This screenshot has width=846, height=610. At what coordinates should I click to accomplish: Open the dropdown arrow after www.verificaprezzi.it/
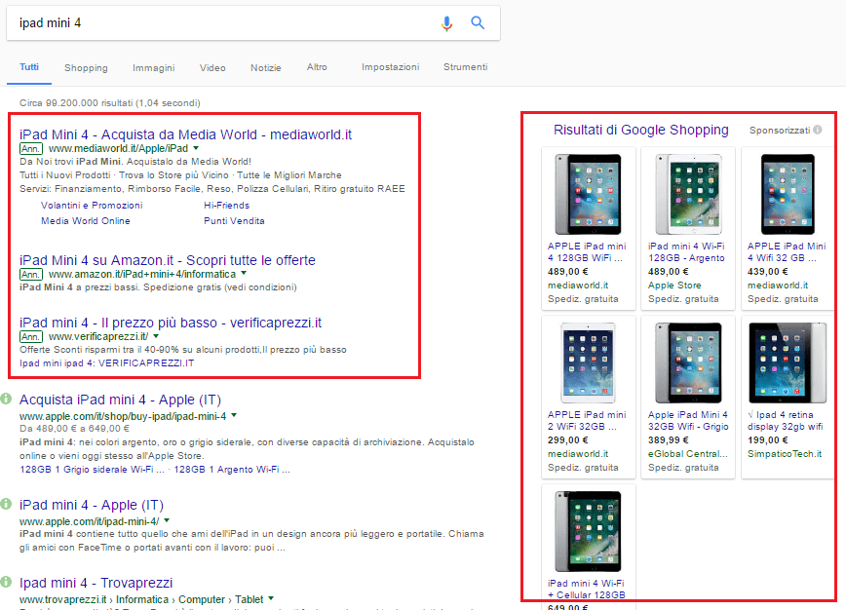156,336
